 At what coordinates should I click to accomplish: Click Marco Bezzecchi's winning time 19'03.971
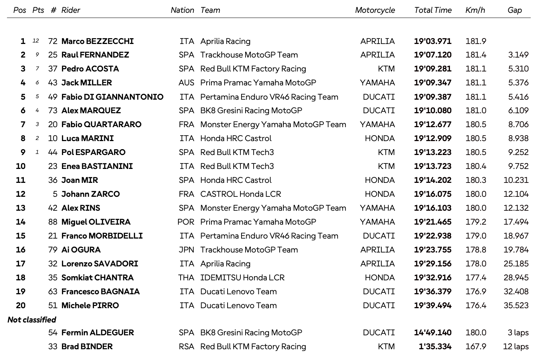click(x=432, y=41)
